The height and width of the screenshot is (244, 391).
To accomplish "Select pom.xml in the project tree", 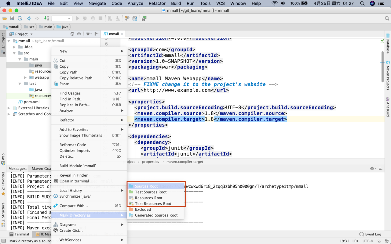I will [29, 102].
